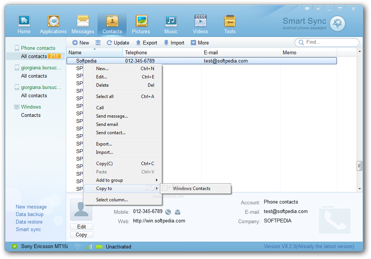
Task: Choose Send contact... from context menu
Action: pyautogui.click(x=123, y=133)
